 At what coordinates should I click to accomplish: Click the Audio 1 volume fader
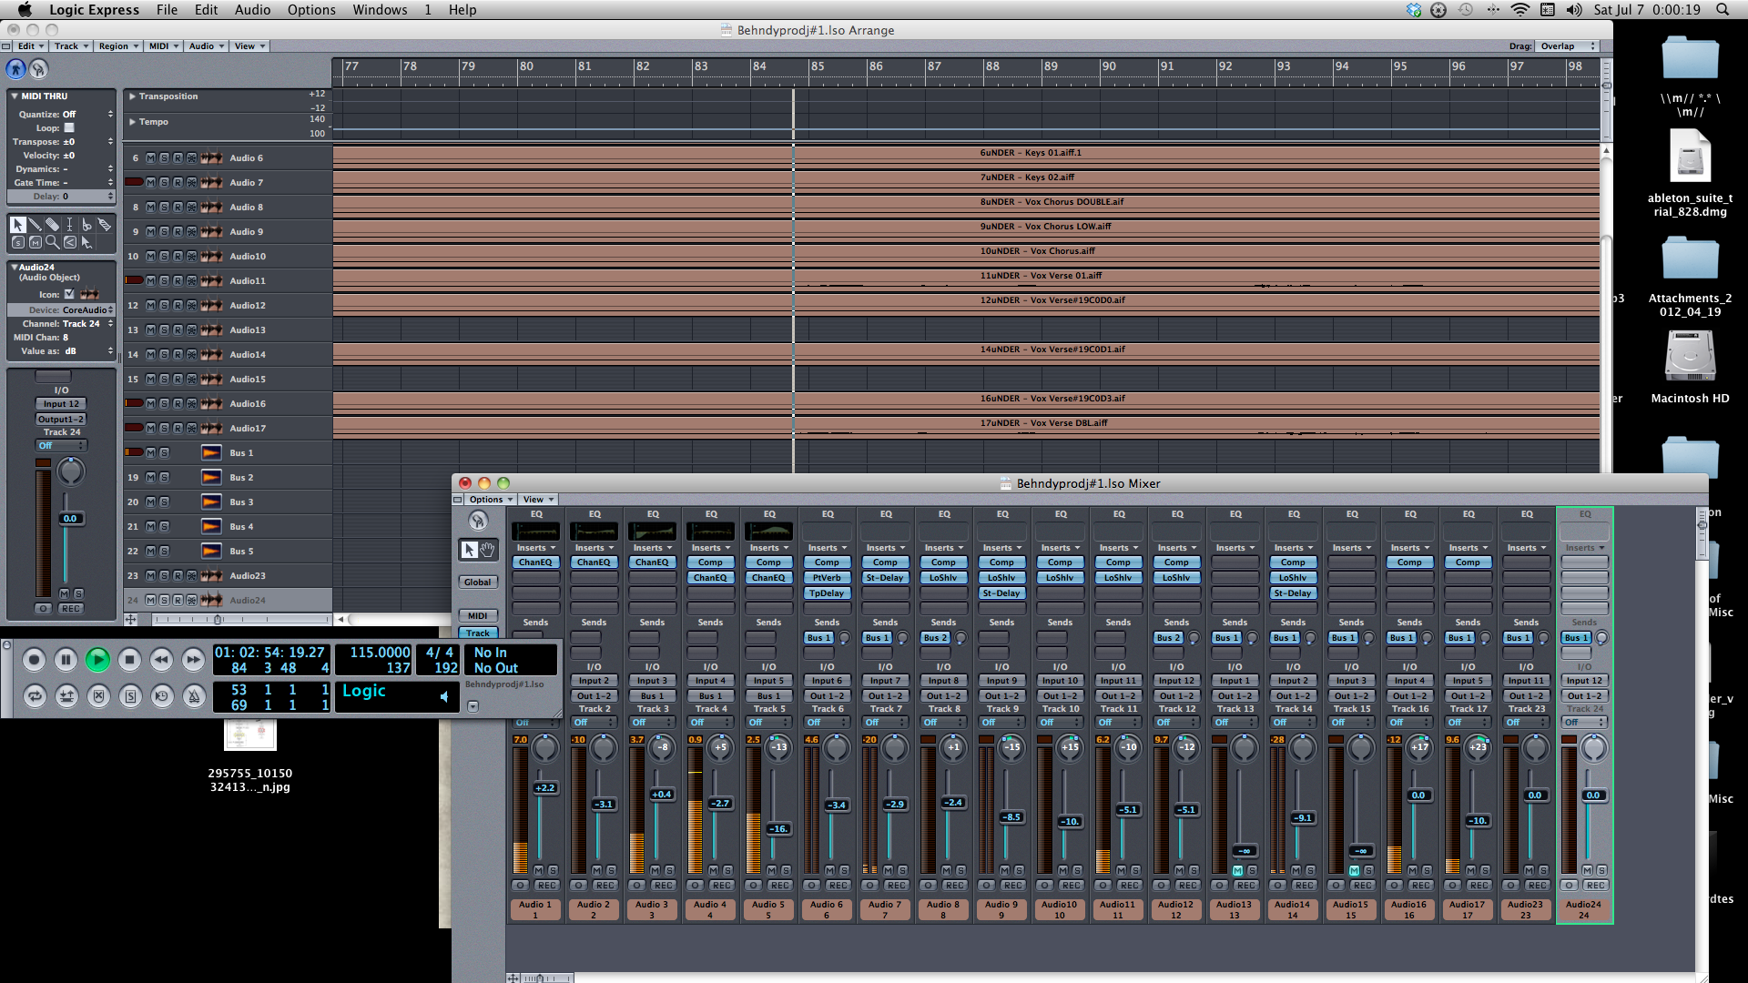pyautogui.click(x=544, y=788)
